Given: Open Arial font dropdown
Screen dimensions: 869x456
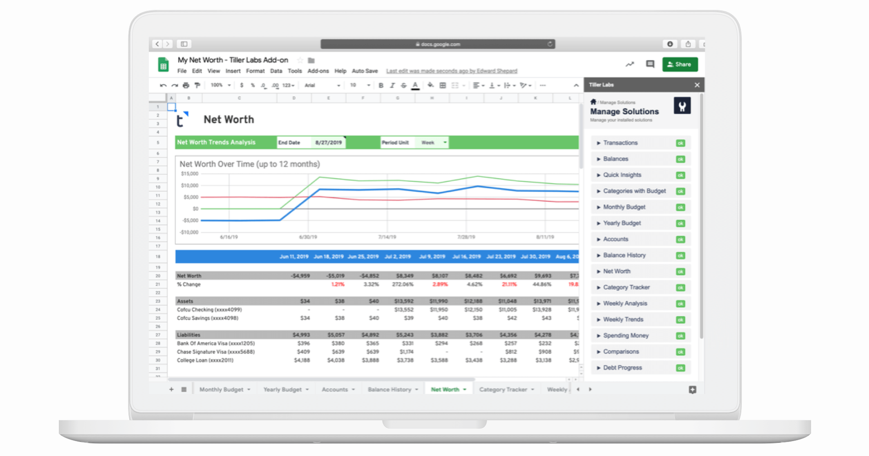Looking at the screenshot, I should click(322, 85).
